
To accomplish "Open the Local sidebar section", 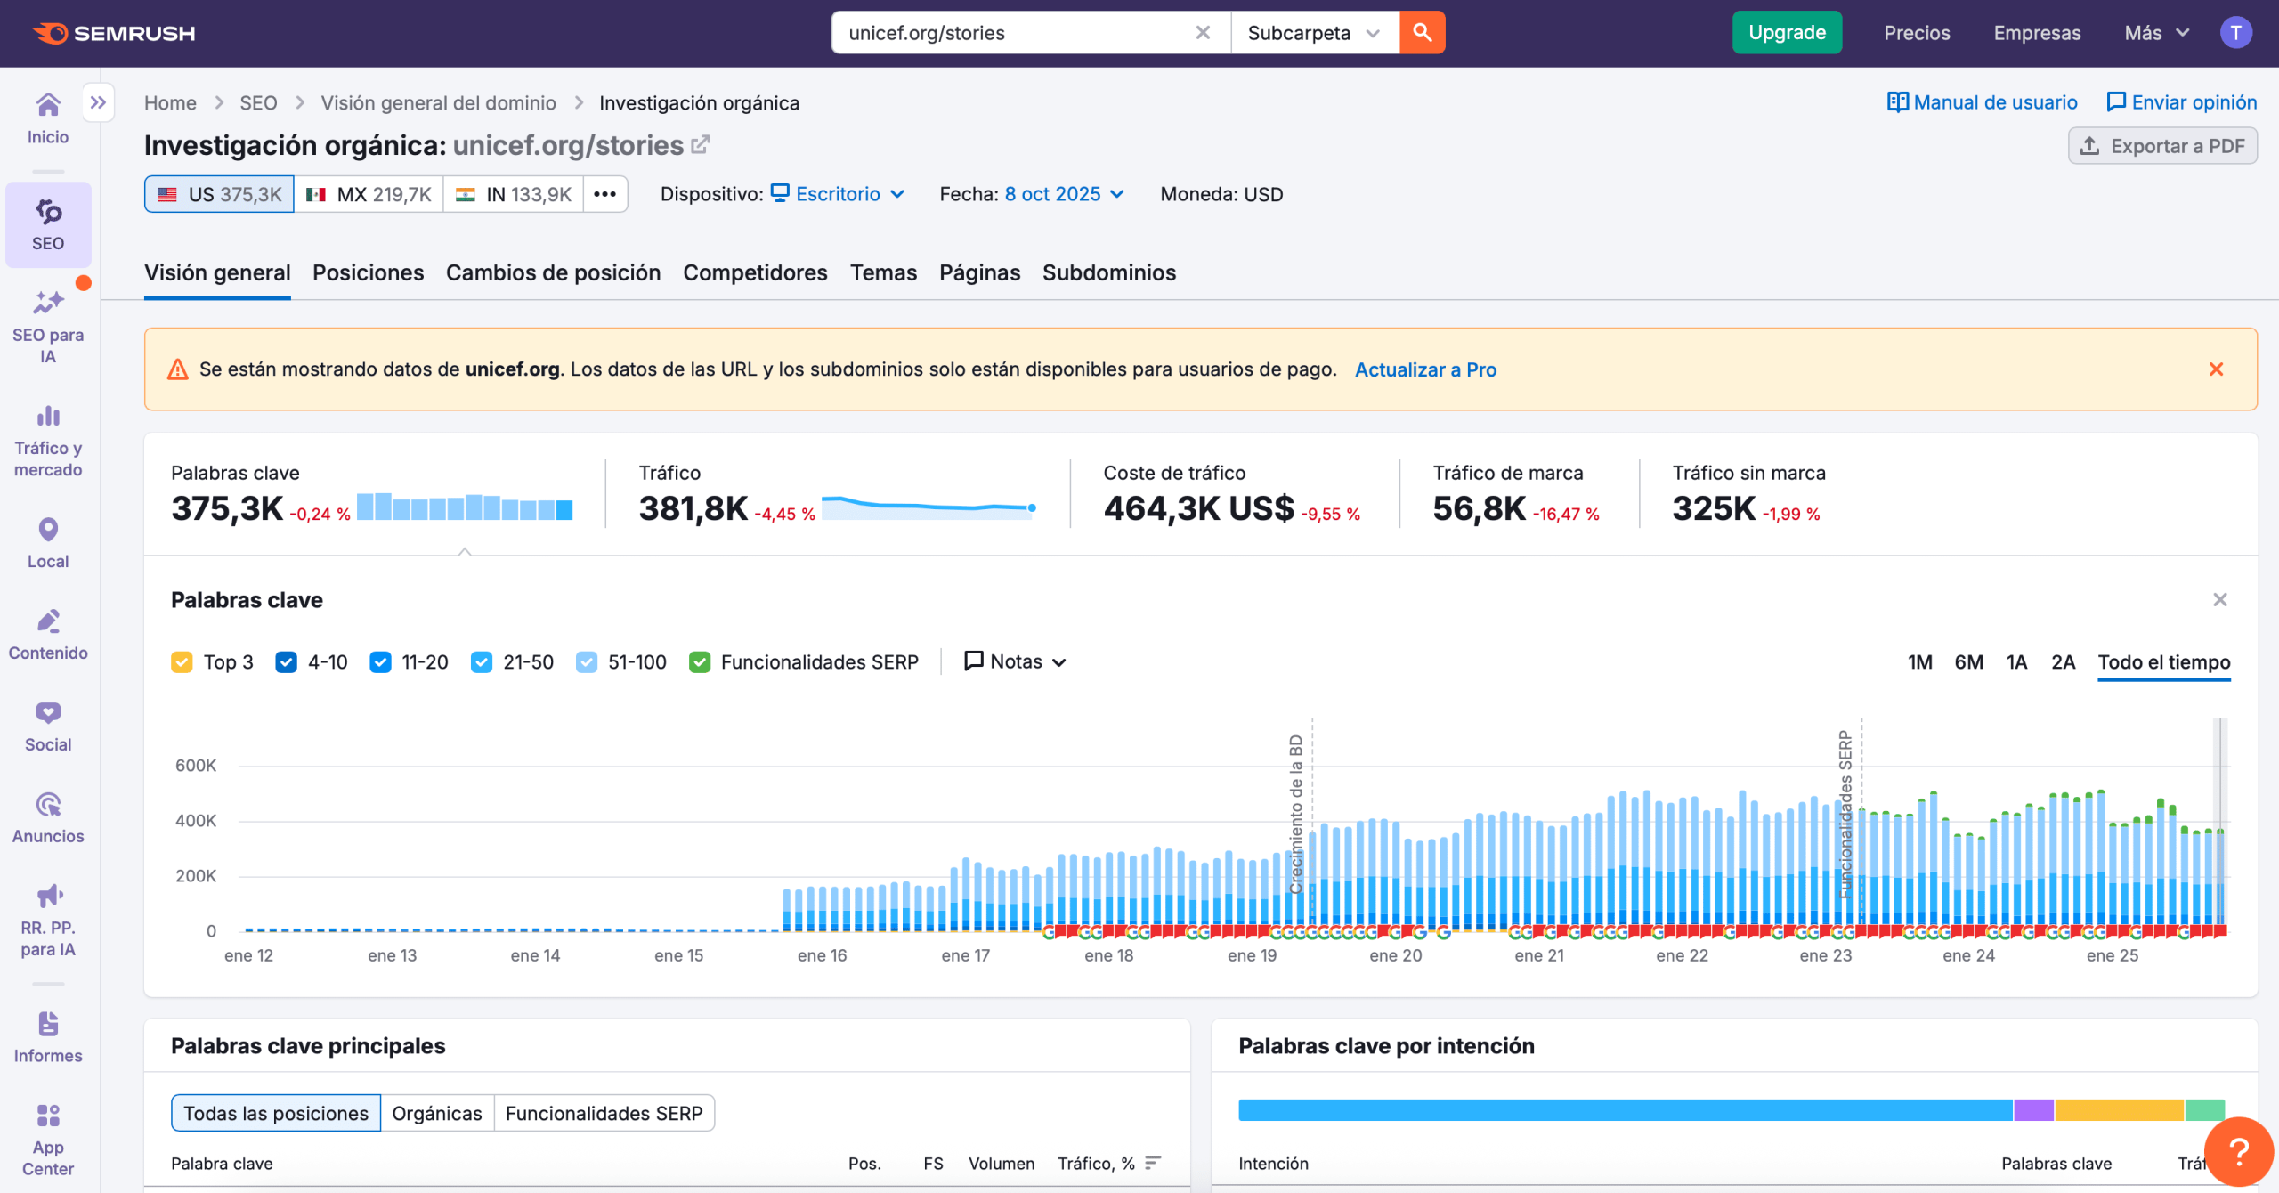I will (x=48, y=543).
